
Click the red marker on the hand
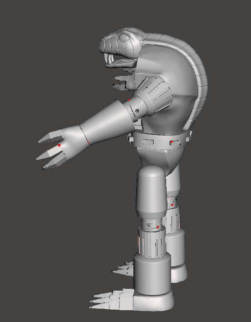tap(59, 145)
